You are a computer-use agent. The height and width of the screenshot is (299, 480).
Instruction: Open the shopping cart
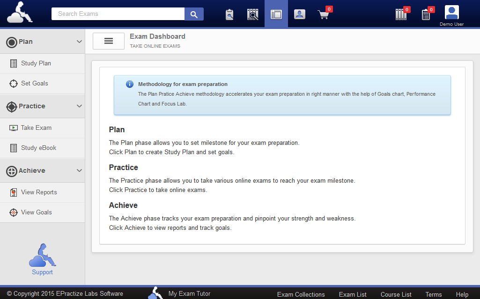[324, 14]
